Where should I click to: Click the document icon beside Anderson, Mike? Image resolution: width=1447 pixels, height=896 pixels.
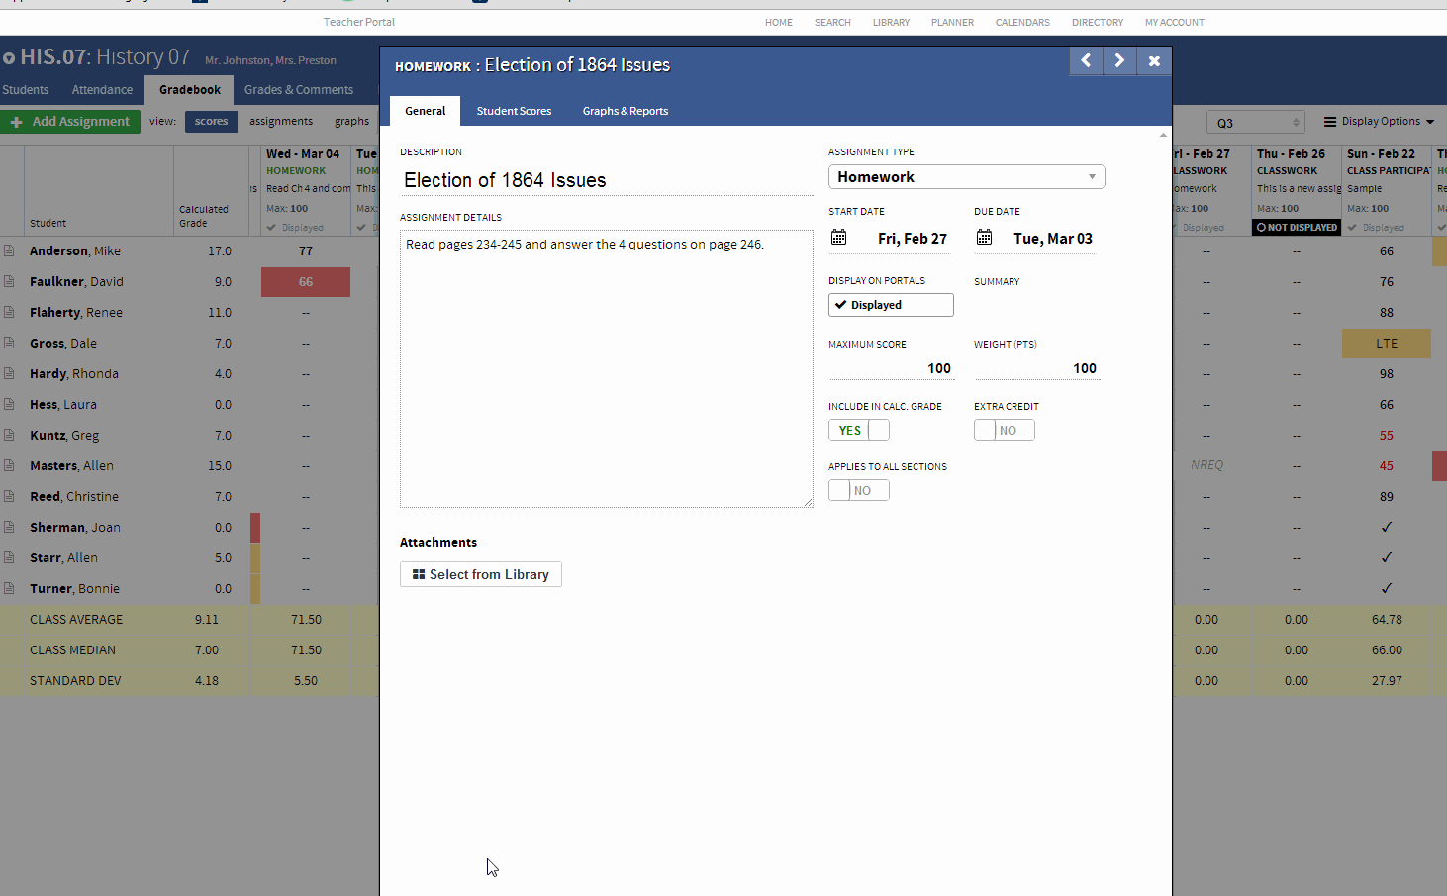(8, 250)
